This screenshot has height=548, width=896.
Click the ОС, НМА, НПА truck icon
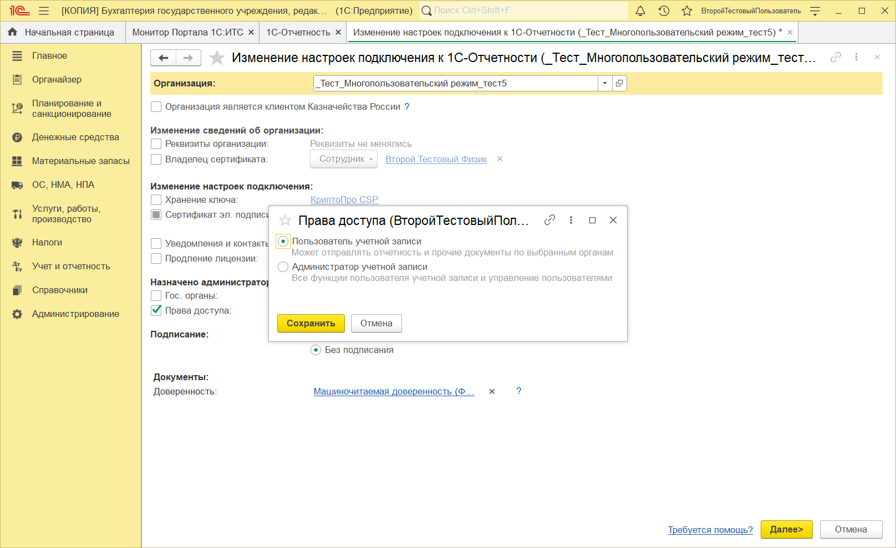(x=17, y=185)
